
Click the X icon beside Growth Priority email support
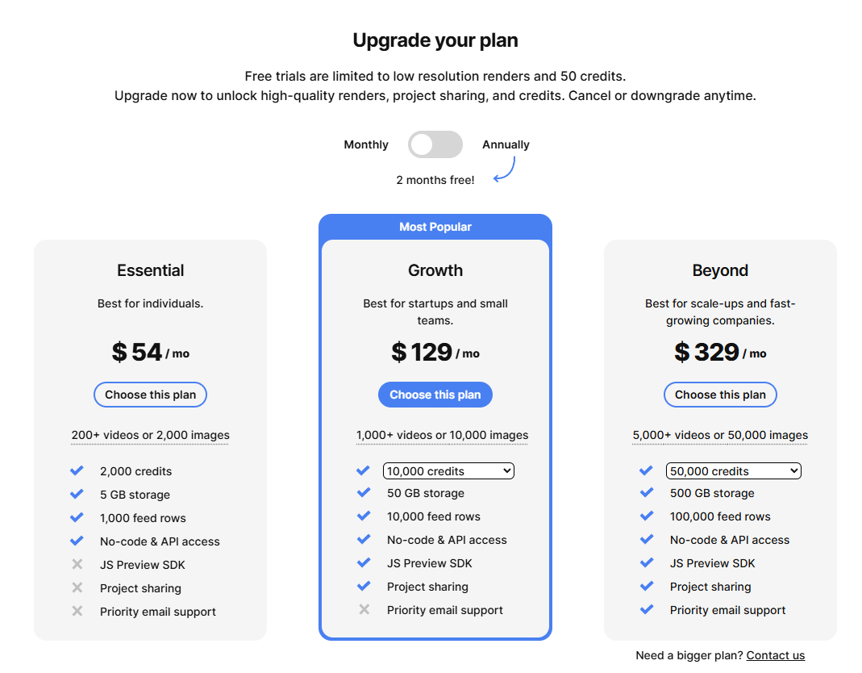point(364,610)
